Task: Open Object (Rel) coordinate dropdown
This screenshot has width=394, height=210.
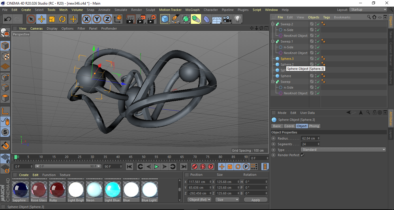Action: [199, 200]
